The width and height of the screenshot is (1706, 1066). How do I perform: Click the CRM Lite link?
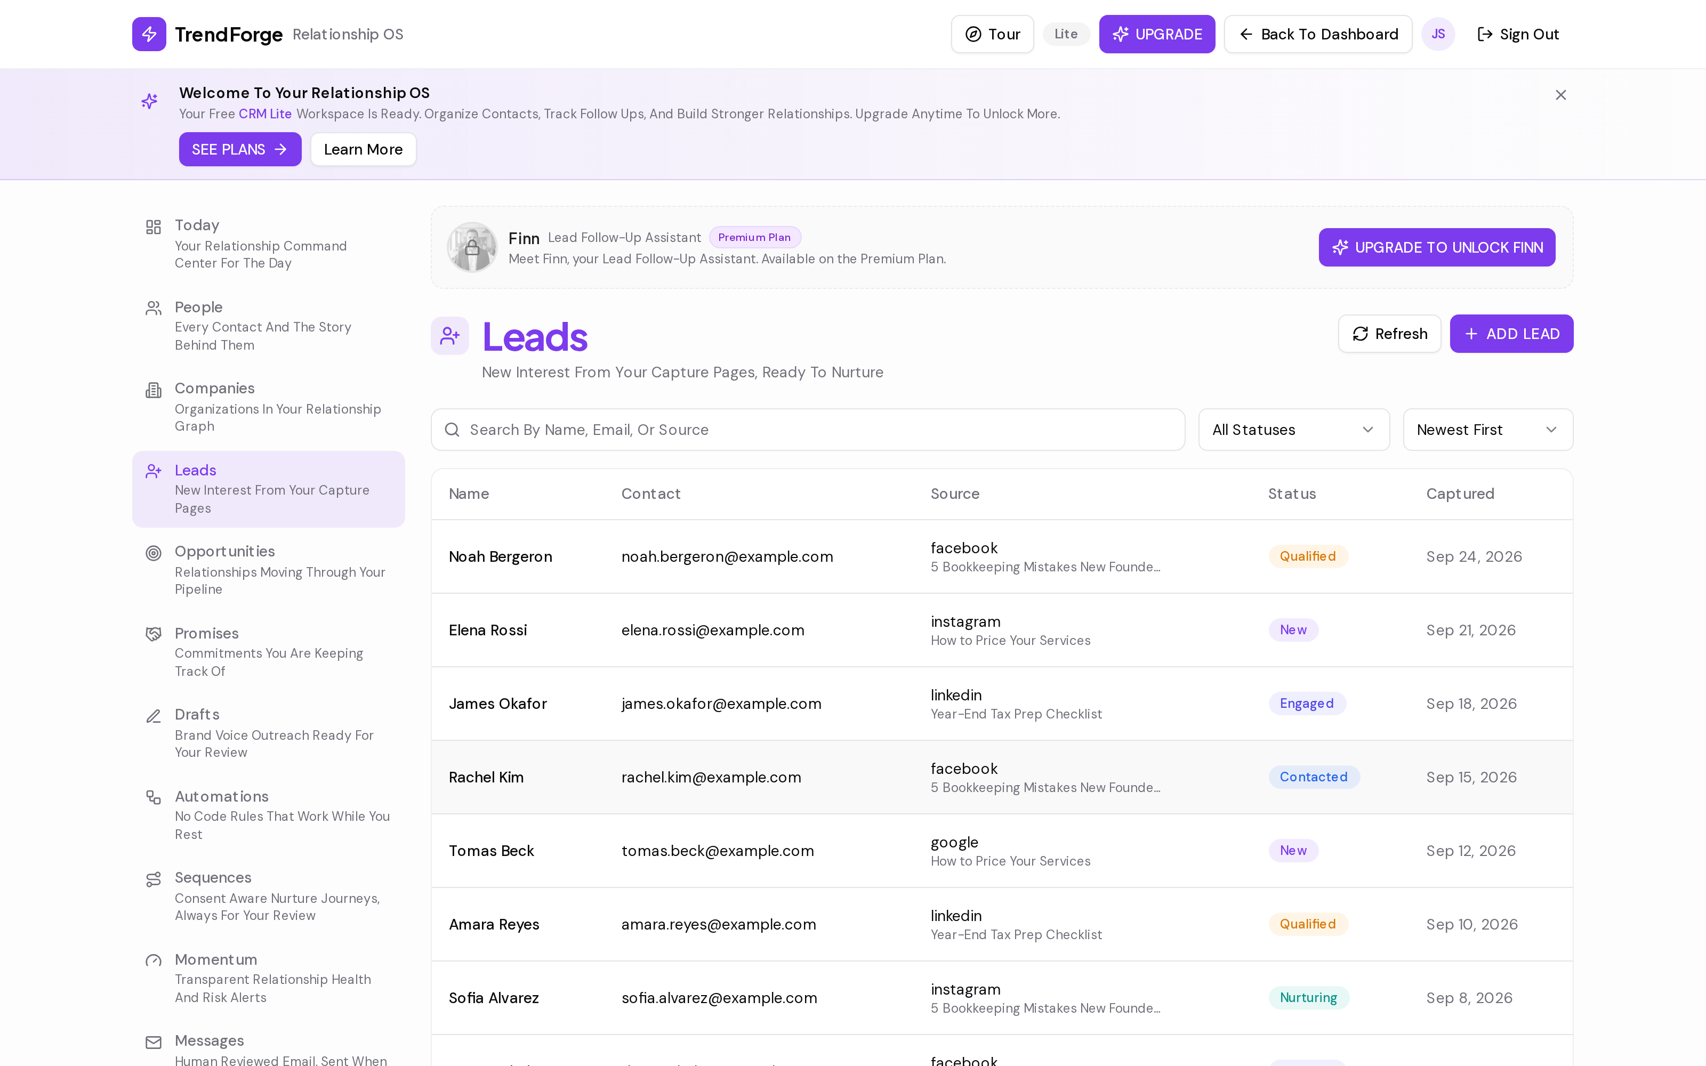pyautogui.click(x=265, y=114)
